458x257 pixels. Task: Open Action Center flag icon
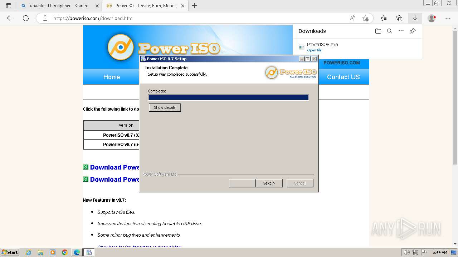click(424, 252)
